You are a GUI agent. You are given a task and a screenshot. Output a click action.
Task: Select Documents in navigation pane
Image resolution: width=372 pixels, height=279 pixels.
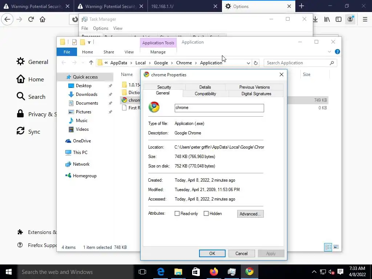click(87, 103)
